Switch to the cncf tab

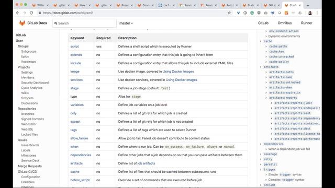166,5
